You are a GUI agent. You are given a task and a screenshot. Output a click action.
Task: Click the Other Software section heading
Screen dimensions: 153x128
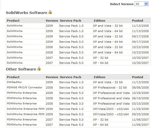click(21, 69)
